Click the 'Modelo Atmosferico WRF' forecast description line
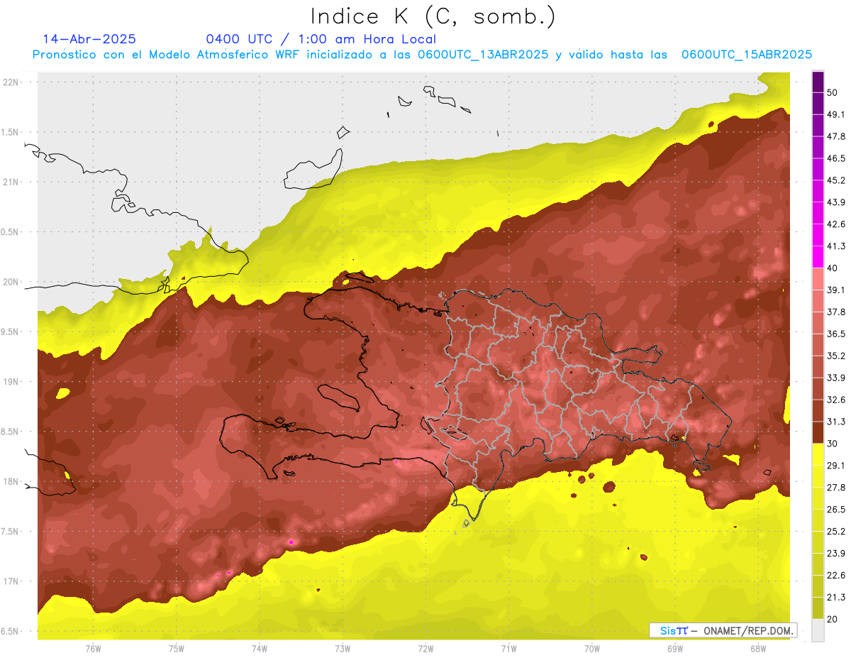 click(422, 55)
